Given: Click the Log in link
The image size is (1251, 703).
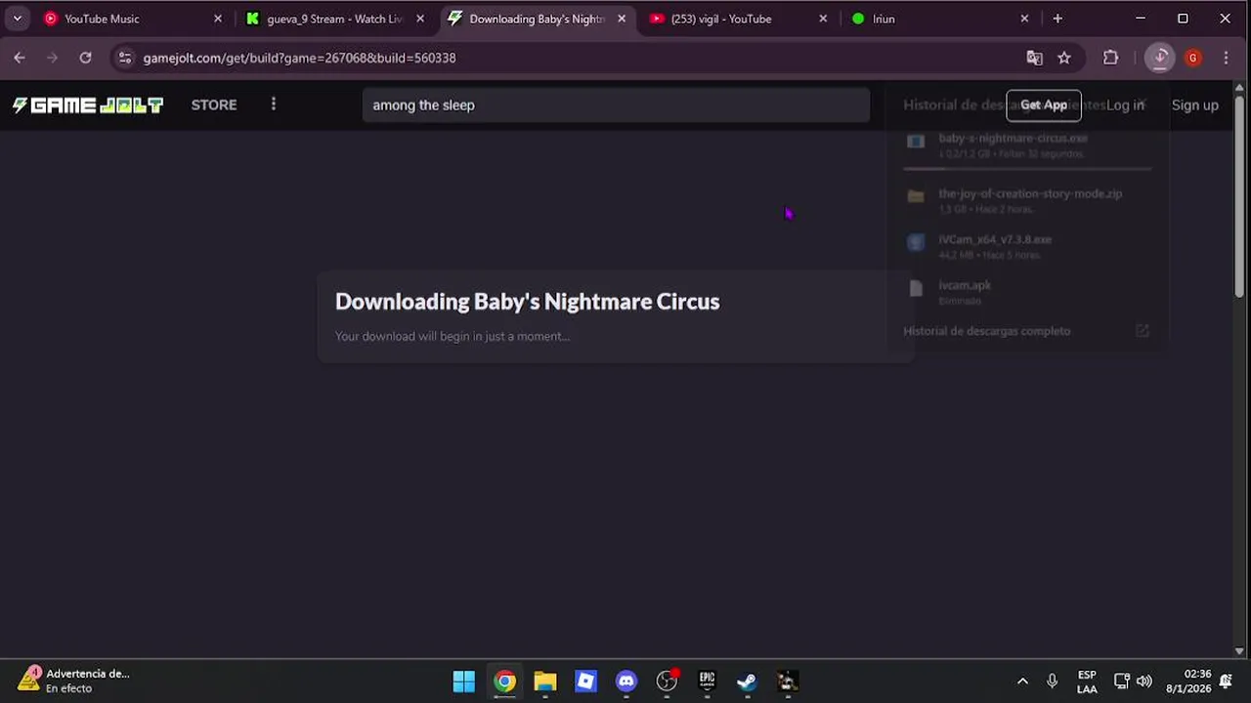Looking at the screenshot, I should coord(1125,104).
